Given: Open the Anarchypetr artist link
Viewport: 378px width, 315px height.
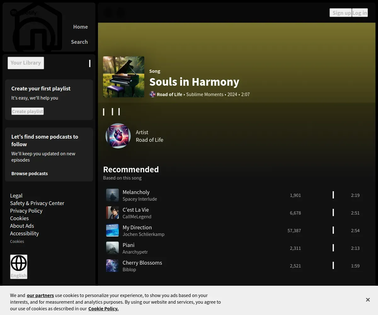Looking at the screenshot, I should click(135, 252).
